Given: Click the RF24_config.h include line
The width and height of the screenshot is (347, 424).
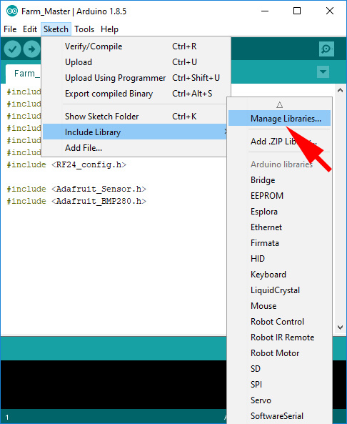Looking at the screenshot, I should coord(66,164).
